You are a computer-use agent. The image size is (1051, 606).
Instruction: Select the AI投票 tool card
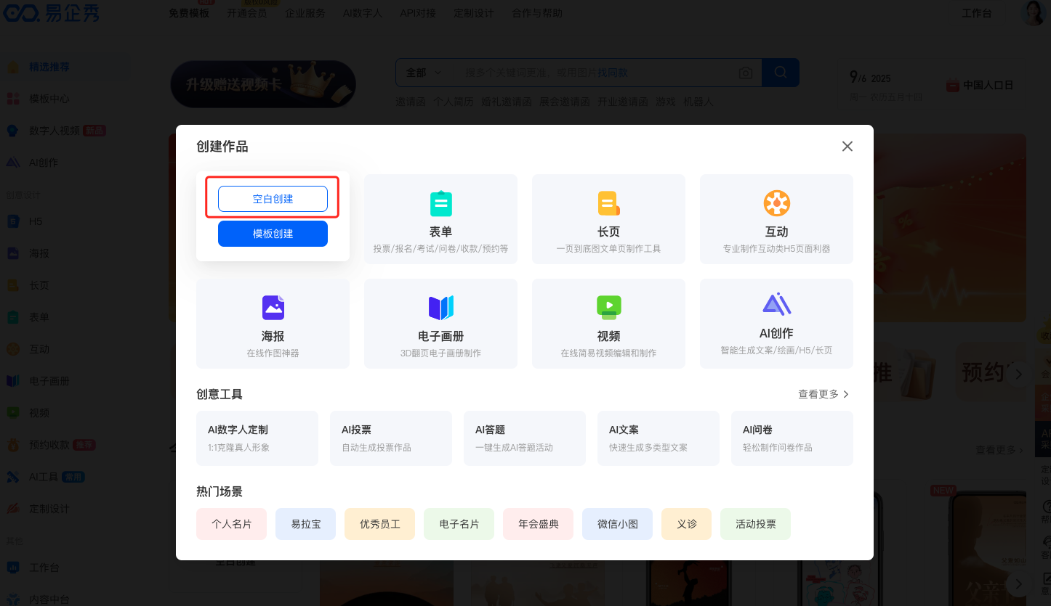(x=391, y=438)
